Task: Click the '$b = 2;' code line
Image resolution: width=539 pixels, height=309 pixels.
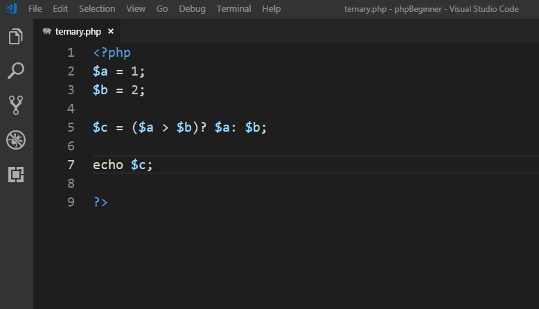Action: coord(119,90)
